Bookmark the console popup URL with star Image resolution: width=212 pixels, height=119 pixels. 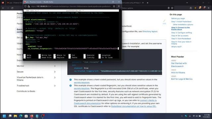tap(114, 6)
